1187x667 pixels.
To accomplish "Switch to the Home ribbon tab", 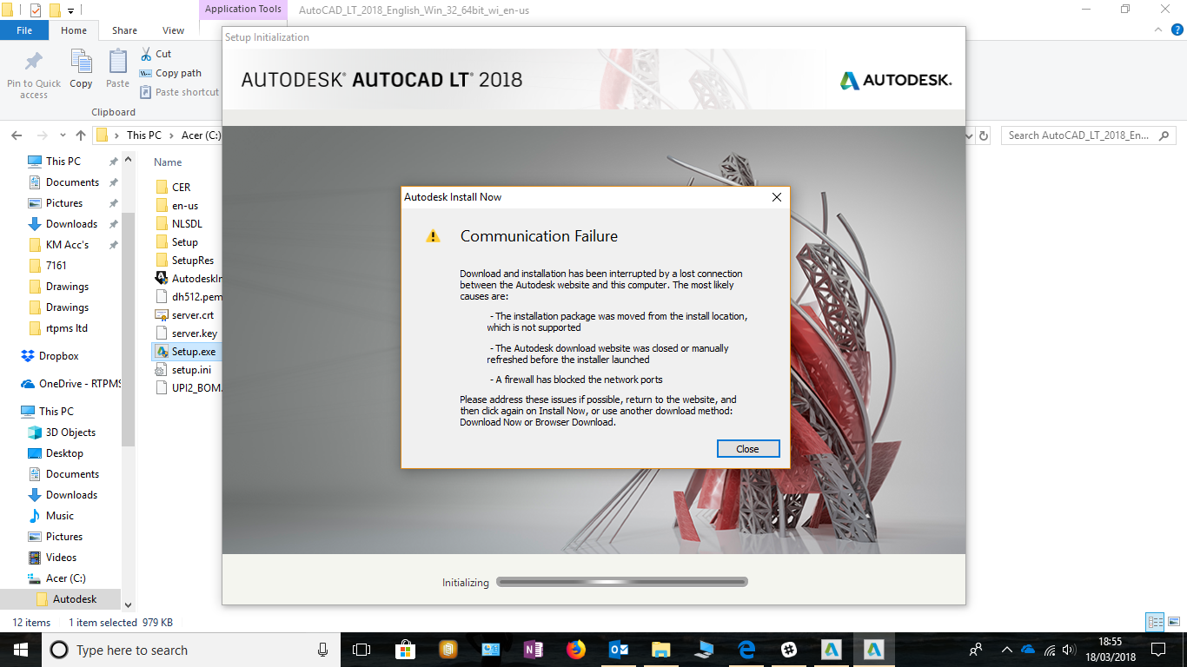I will pos(74,30).
